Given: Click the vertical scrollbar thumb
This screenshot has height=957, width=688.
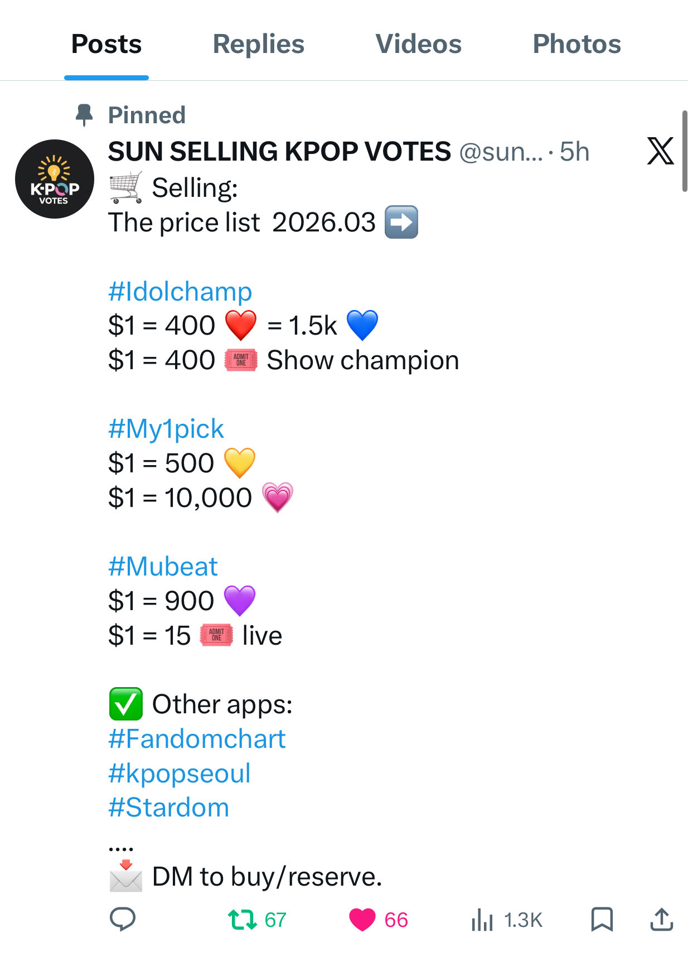Looking at the screenshot, I should click(x=685, y=151).
